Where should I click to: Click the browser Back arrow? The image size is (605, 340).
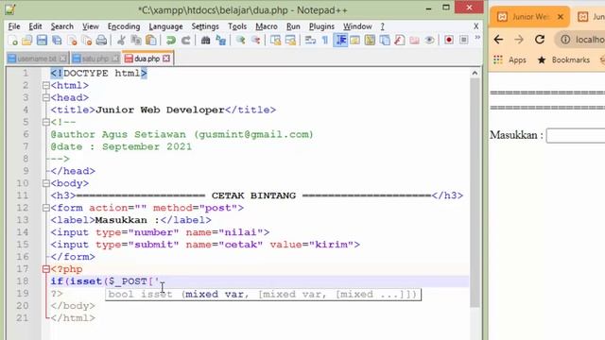pyautogui.click(x=498, y=40)
